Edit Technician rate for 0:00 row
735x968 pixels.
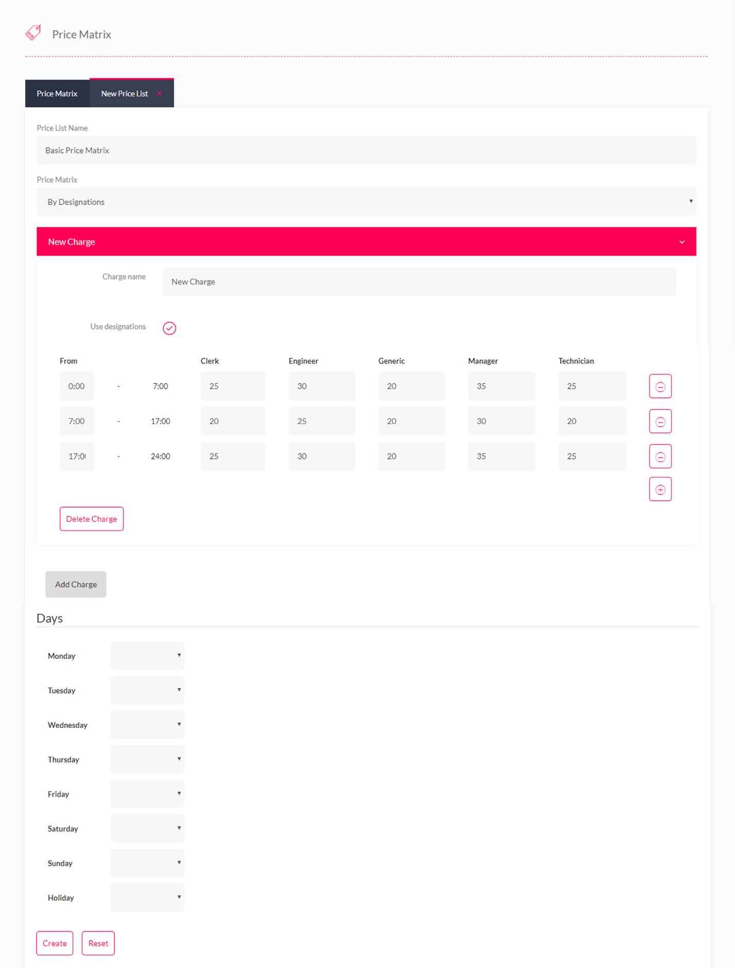click(592, 386)
